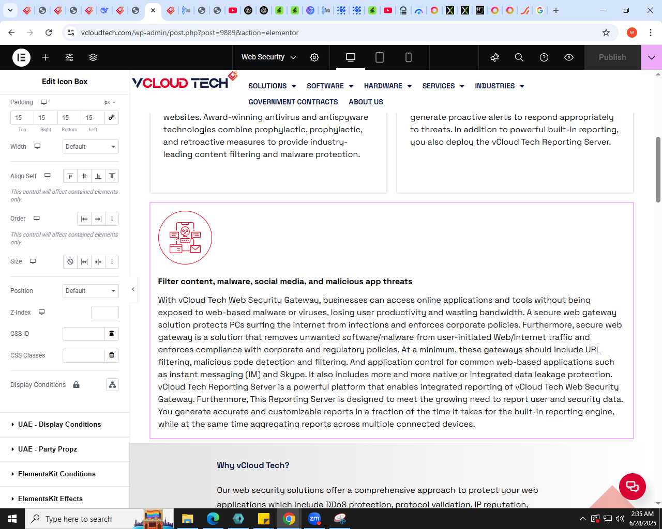The width and height of the screenshot is (662, 529).
Task: Open the ABOUT US link
Action: (366, 102)
